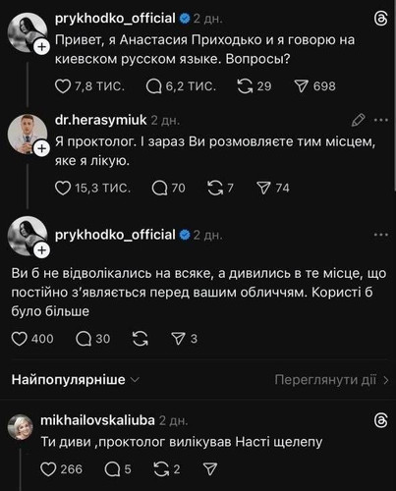
Task: Open three-dot menu on dr.herasymiuk reply
Action: 381,120
